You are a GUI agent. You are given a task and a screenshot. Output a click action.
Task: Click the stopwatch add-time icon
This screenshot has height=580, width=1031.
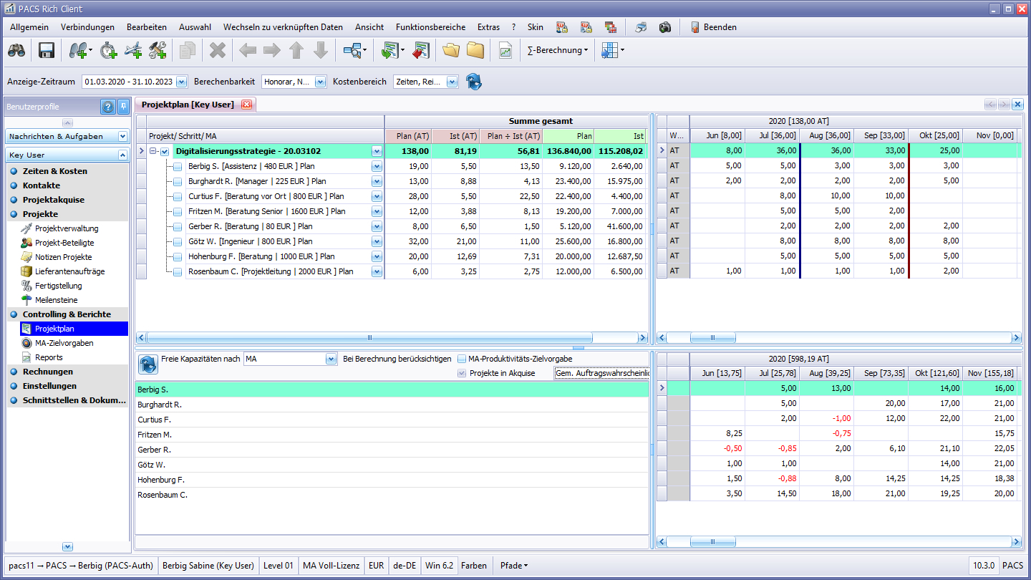click(108, 50)
